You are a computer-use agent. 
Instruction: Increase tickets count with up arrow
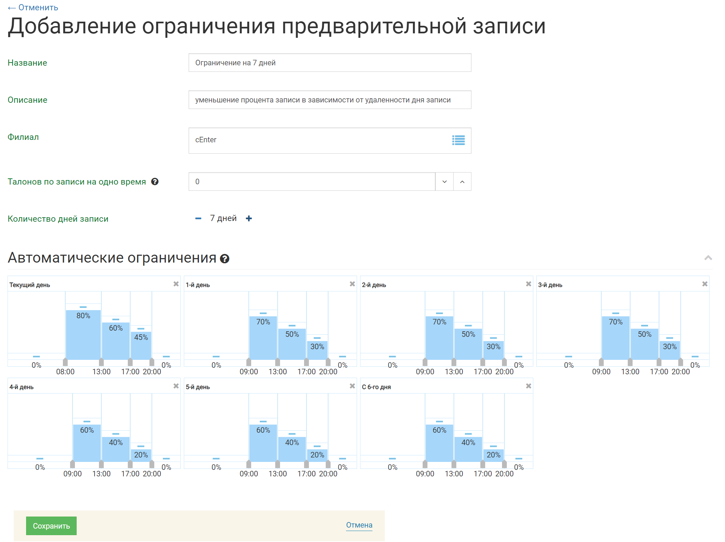point(462,181)
